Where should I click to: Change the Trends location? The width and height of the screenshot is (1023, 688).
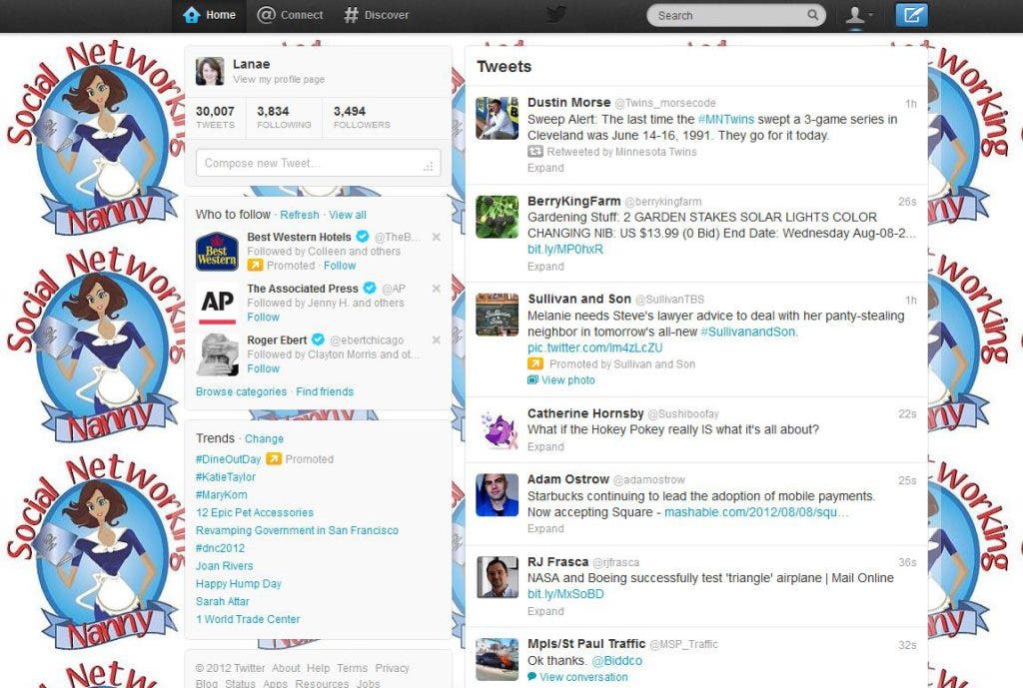264,439
